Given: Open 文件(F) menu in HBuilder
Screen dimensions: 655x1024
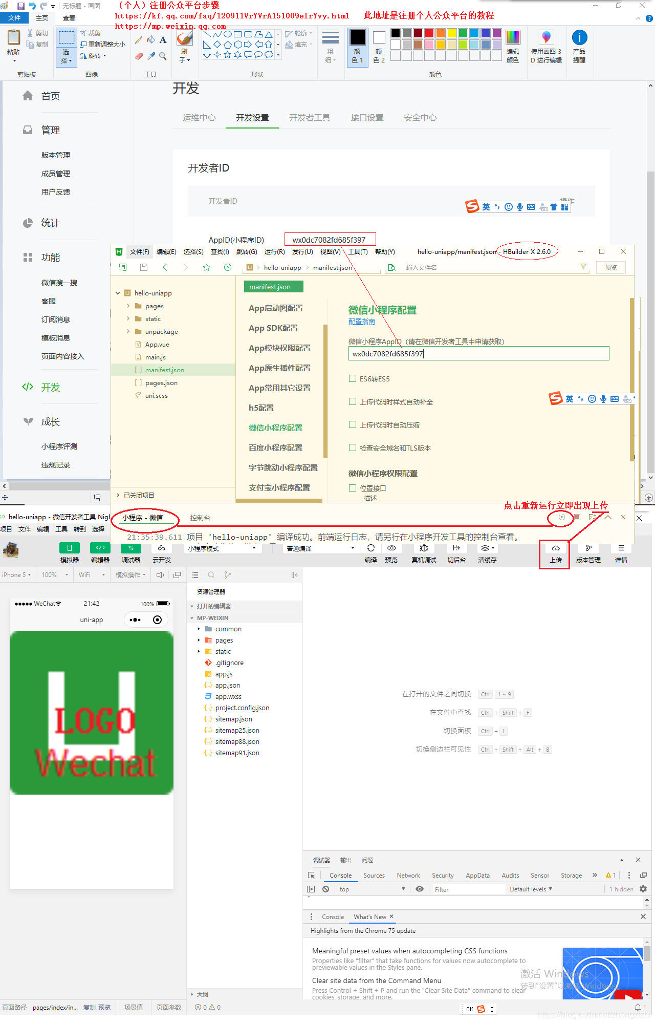Looking at the screenshot, I should pyautogui.click(x=139, y=251).
